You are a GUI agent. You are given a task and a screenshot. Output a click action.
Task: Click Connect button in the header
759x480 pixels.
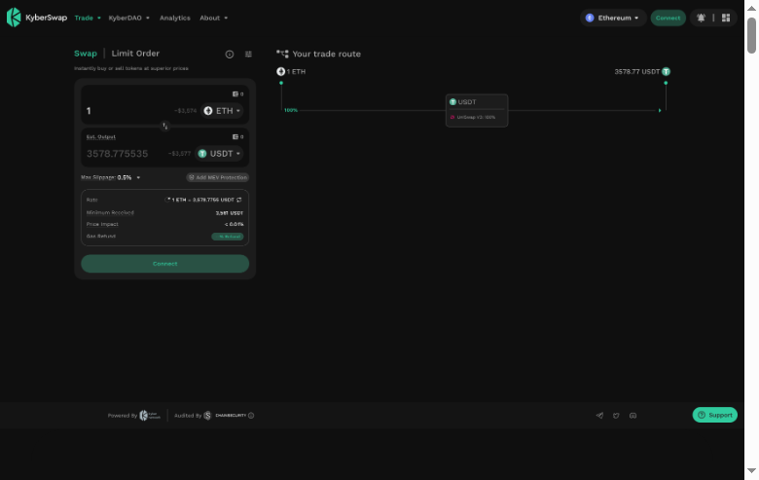[x=668, y=18]
